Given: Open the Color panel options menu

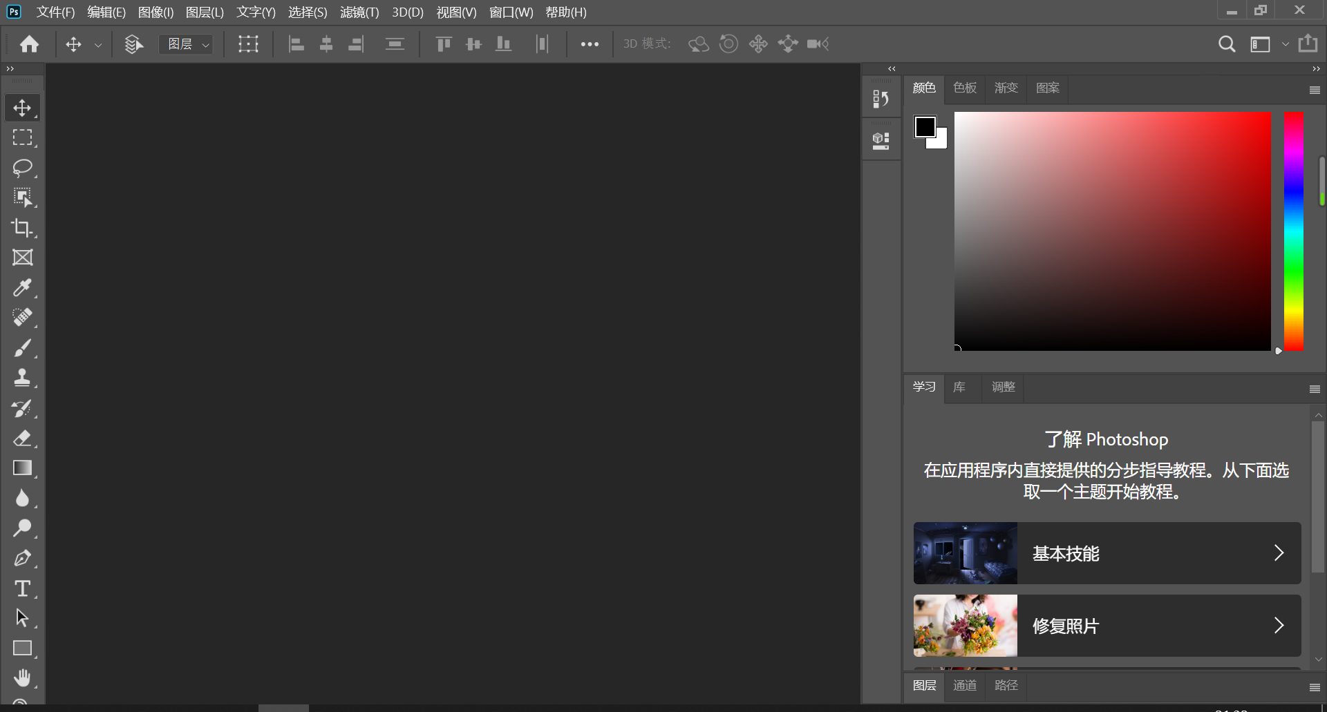Looking at the screenshot, I should [1315, 90].
